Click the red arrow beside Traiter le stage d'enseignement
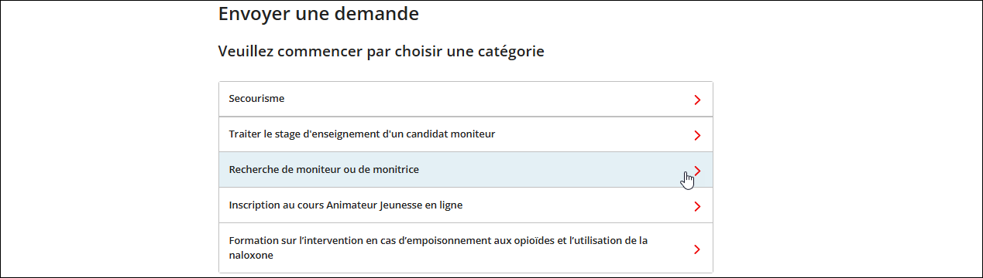 pos(697,135)
